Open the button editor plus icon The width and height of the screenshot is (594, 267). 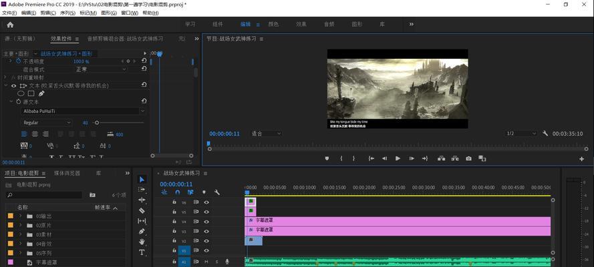[581, 160]
